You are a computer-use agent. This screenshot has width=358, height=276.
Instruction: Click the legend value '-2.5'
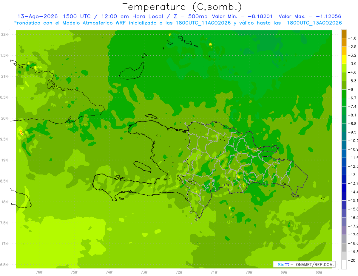(352, 47)
